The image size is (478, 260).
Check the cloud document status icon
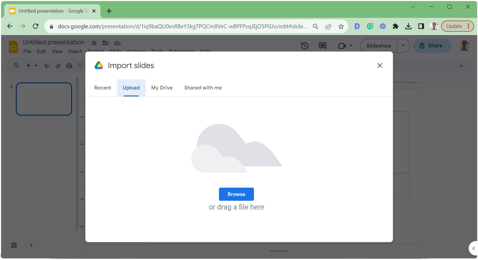(x=117, y=43)
